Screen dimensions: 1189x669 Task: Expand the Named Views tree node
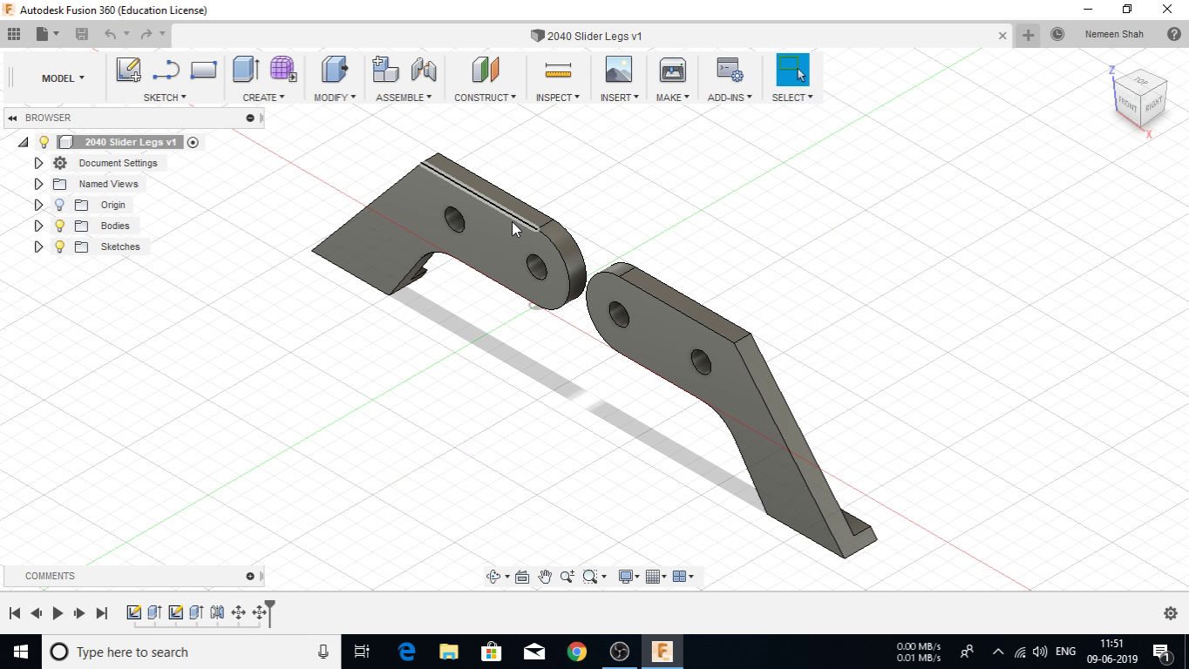[x=38, y=184]
